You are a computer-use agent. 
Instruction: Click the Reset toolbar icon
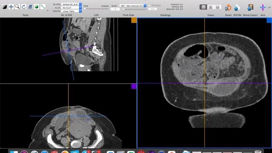coord(228,8)
